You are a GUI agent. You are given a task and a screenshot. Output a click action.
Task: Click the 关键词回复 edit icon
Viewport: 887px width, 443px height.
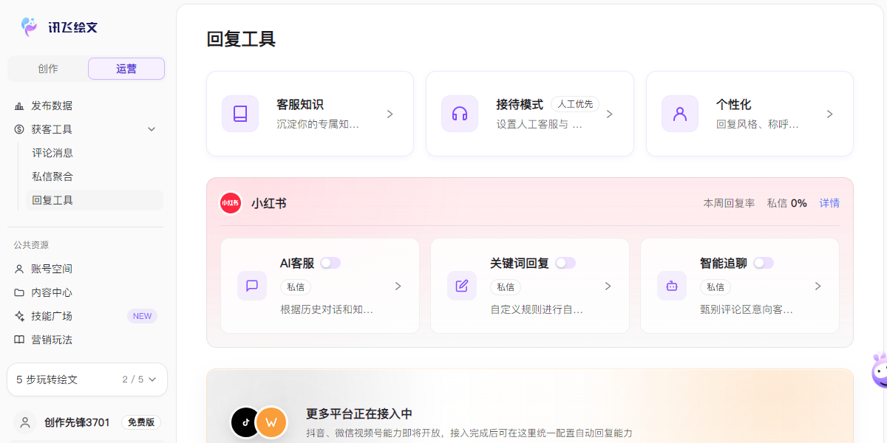[x=462, y=286]
